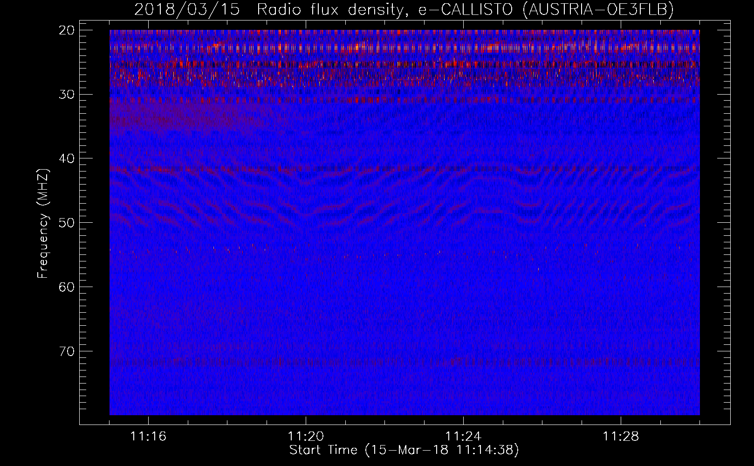Click the 40 frequency tick label
The image size is (754, 466).
coord(67,158)
